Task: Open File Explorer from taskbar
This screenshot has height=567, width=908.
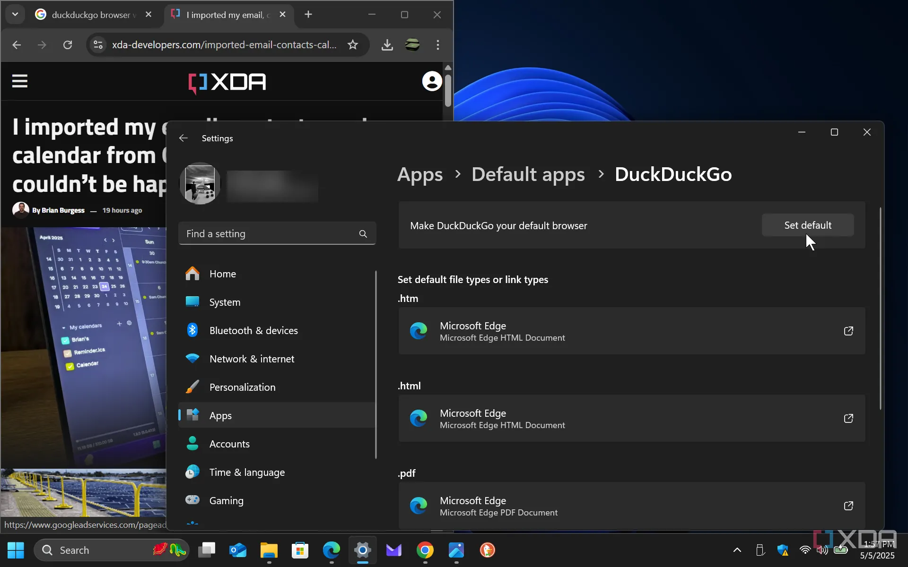Action: point(269,550)
